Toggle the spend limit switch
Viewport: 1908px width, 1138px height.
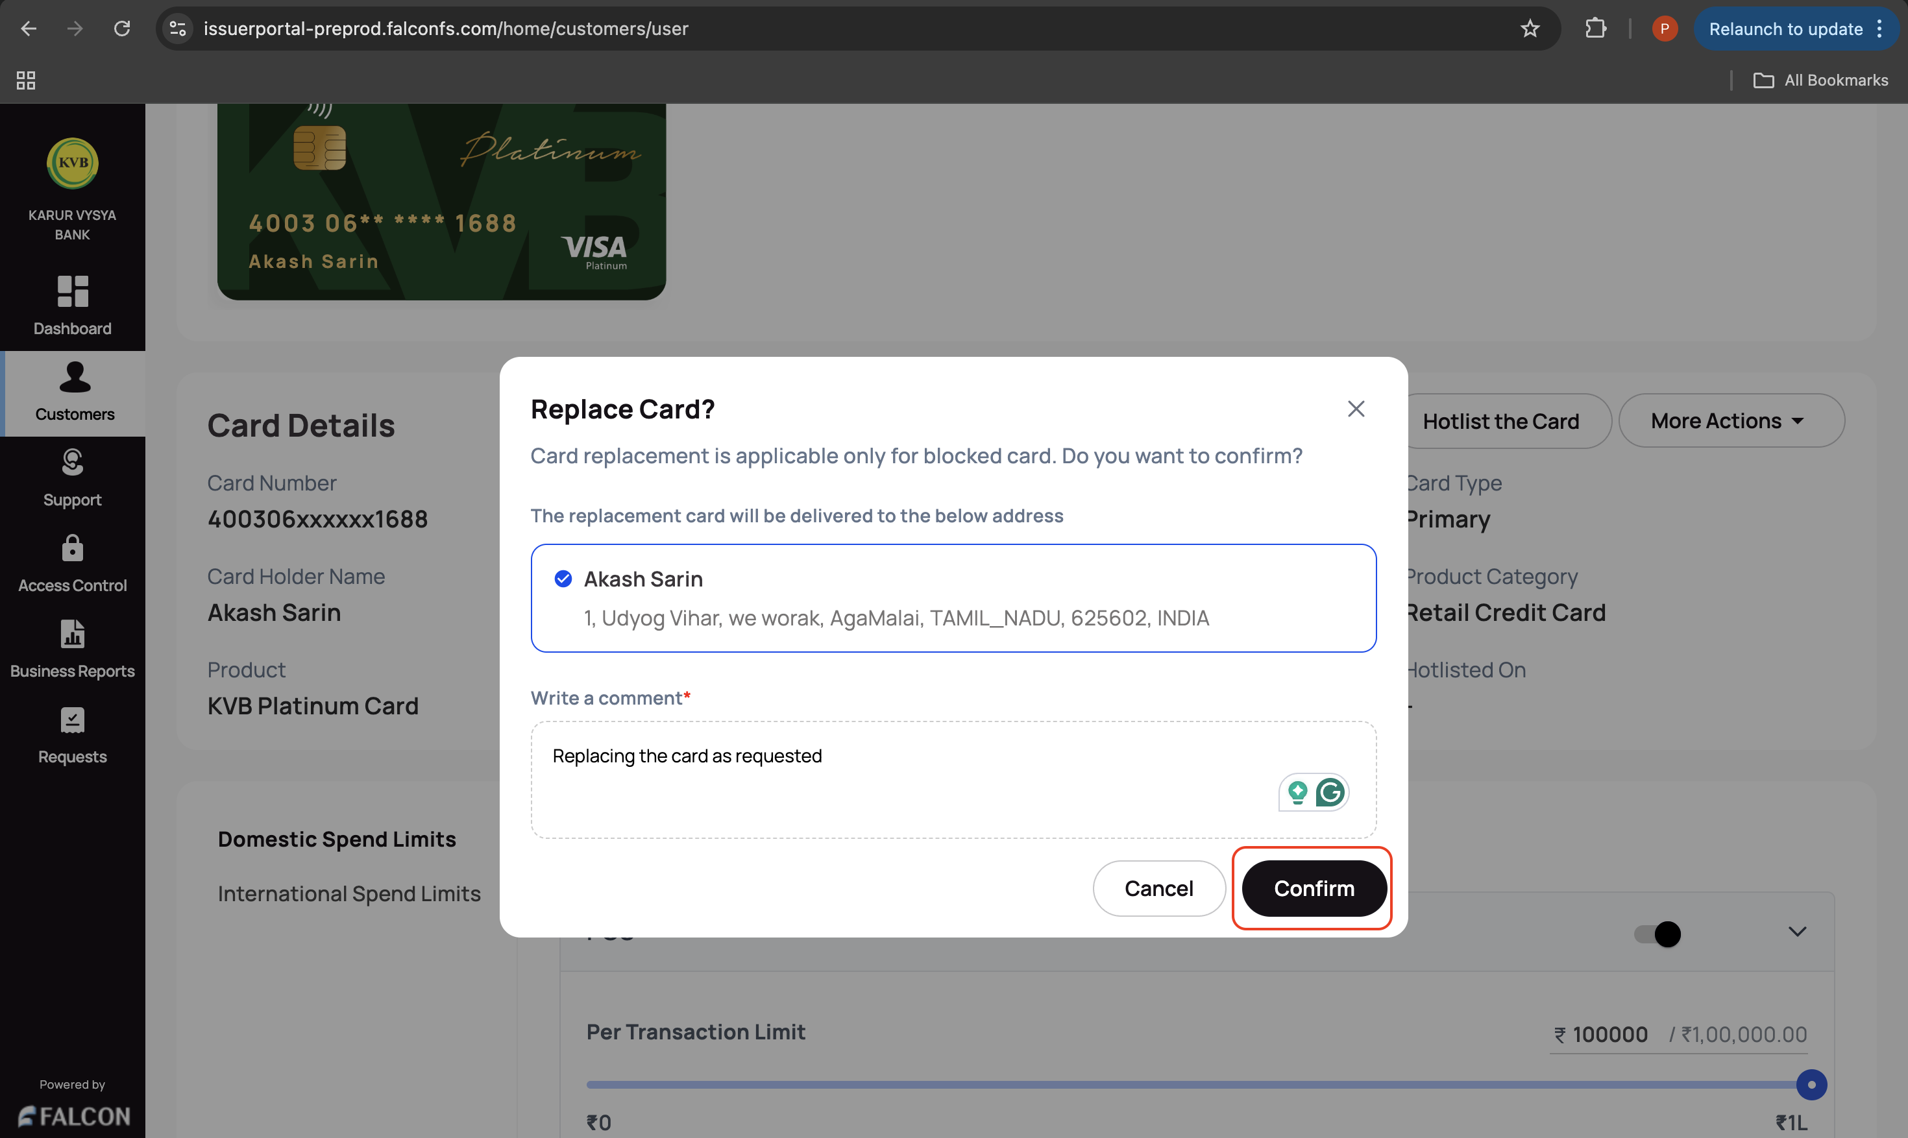1658,934
